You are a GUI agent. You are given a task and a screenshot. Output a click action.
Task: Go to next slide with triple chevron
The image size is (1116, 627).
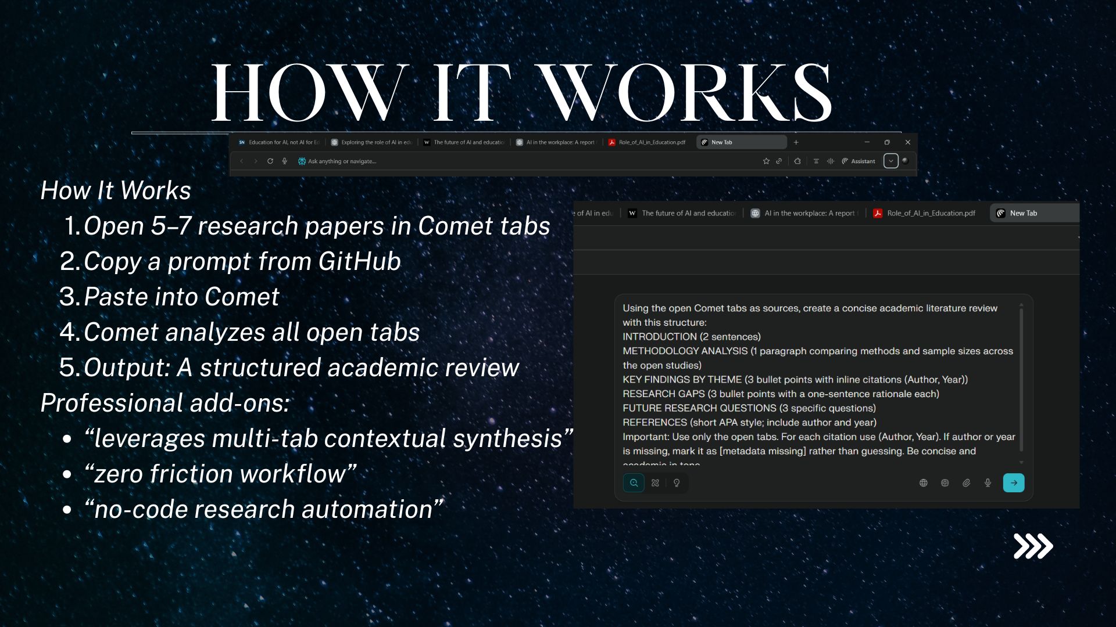1033,546
